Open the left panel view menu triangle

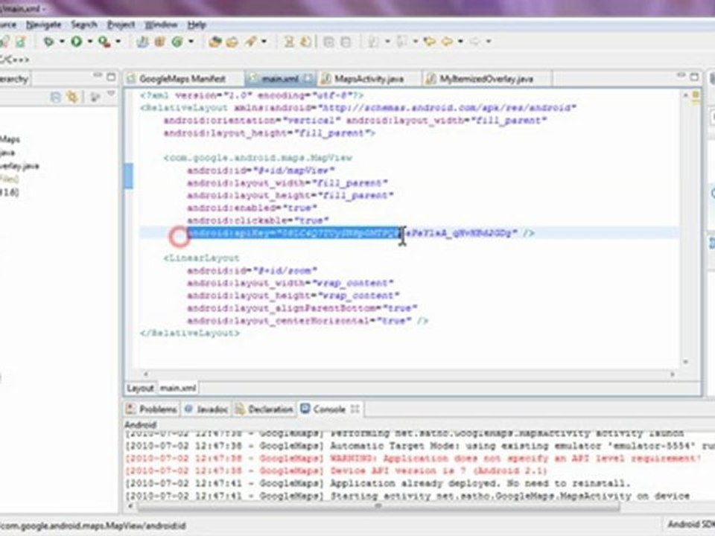pos(111,94)
